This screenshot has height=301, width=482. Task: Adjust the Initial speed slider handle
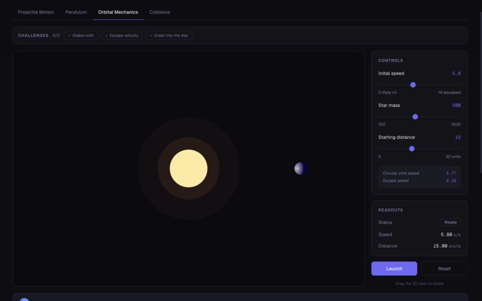[413, 85]
